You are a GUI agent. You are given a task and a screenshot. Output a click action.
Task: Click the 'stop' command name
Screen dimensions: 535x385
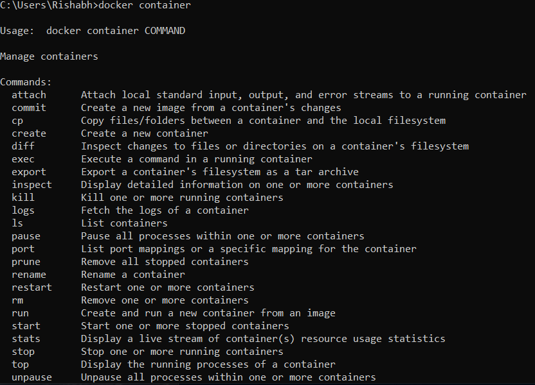point(23,352)
